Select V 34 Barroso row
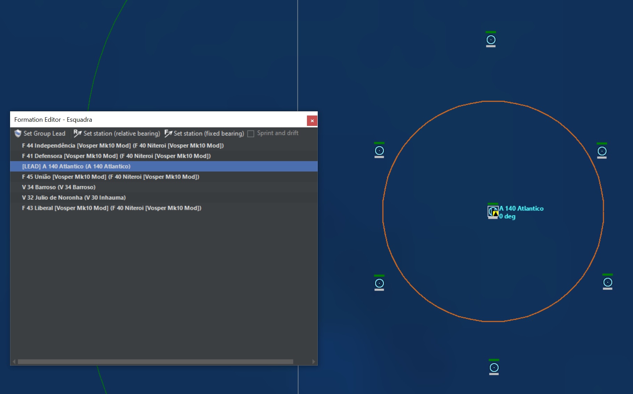The width and height of the screenshot is (633, 394). (x=164, y=187)
